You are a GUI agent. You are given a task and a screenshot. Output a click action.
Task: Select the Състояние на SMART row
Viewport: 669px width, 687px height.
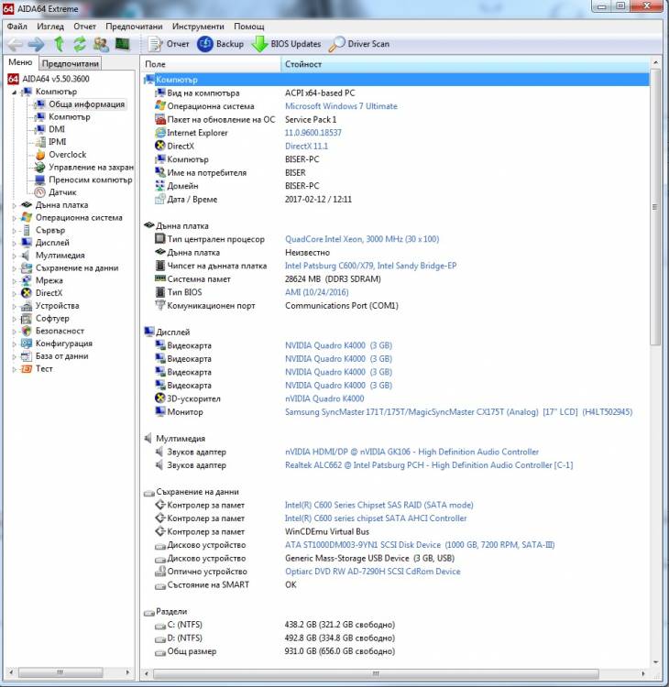[395, 585]
